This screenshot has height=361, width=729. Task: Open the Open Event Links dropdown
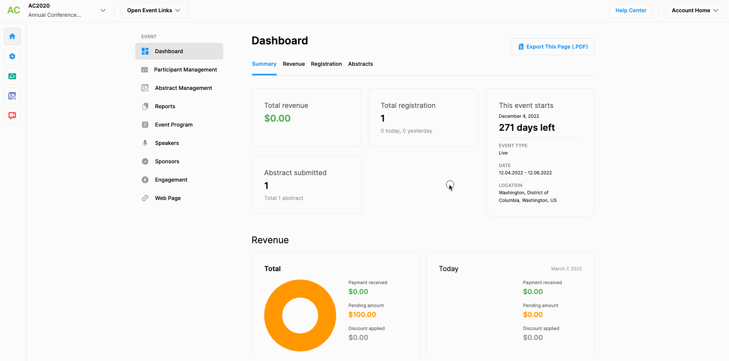pos(154,10)
